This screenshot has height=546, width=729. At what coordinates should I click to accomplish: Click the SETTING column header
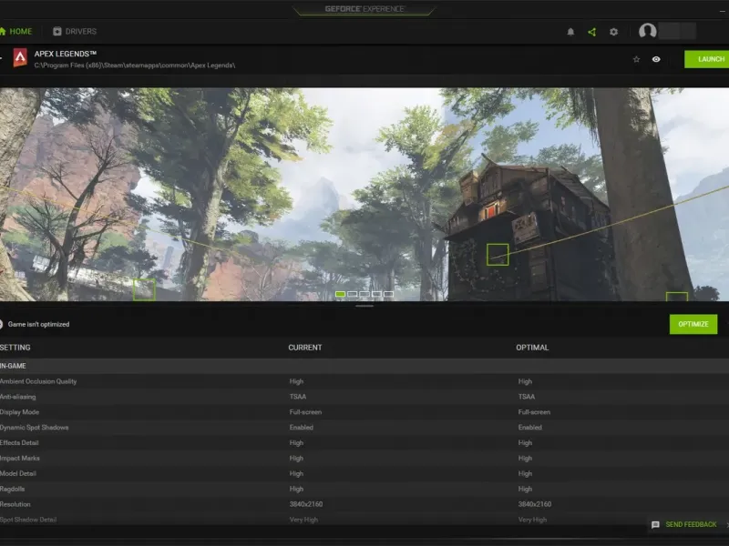tap(15, 348)
